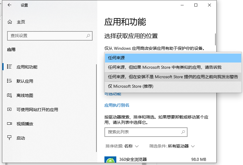Open the 视频播放 camera icon

click(9, 124)
